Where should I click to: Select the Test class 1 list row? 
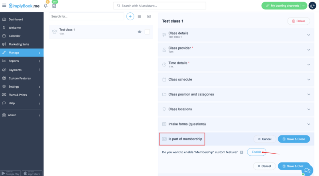pyautogui.click(x=101, y=32)
